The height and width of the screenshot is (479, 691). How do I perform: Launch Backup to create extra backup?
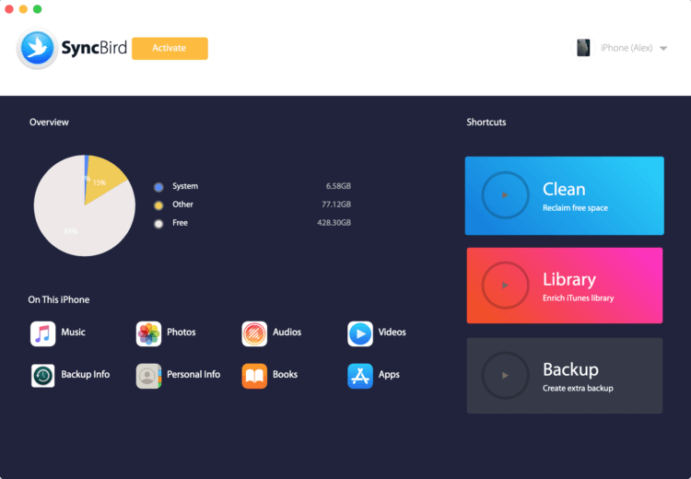(565, 376)
